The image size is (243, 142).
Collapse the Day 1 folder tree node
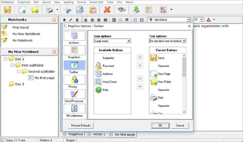click(6, 59)
